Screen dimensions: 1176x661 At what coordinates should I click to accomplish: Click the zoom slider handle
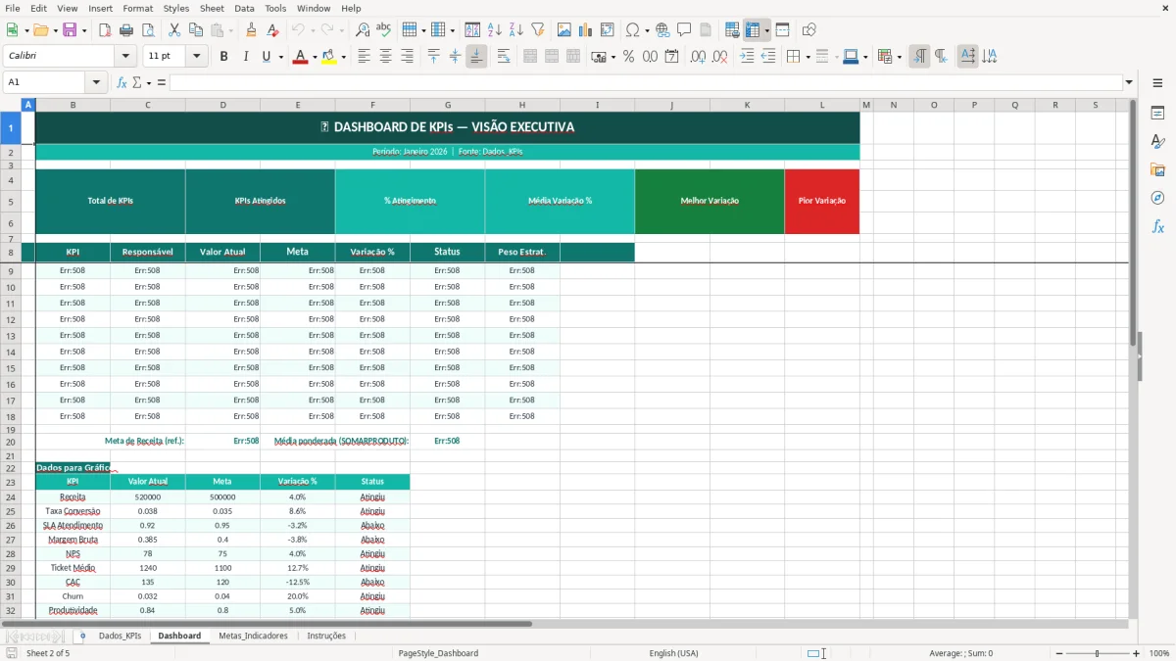coord(1097,653)
